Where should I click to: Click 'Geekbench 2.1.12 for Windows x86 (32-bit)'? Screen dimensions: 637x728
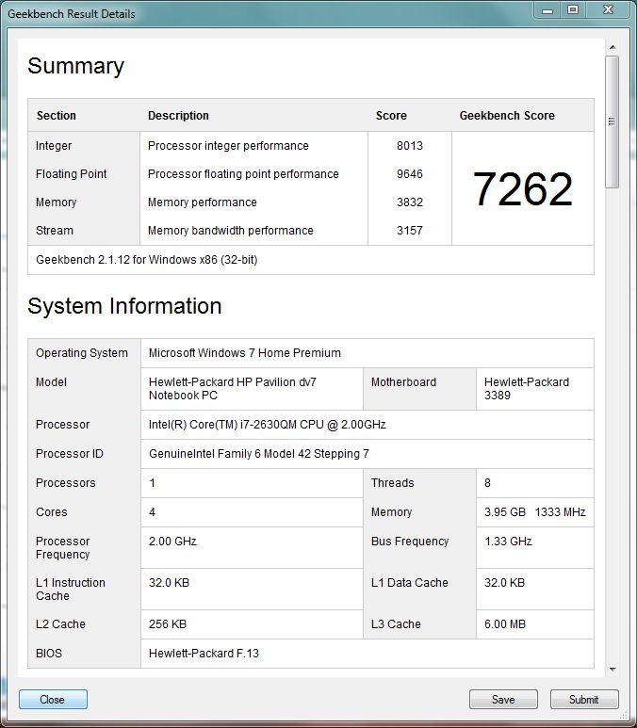[x=147, y=260]
